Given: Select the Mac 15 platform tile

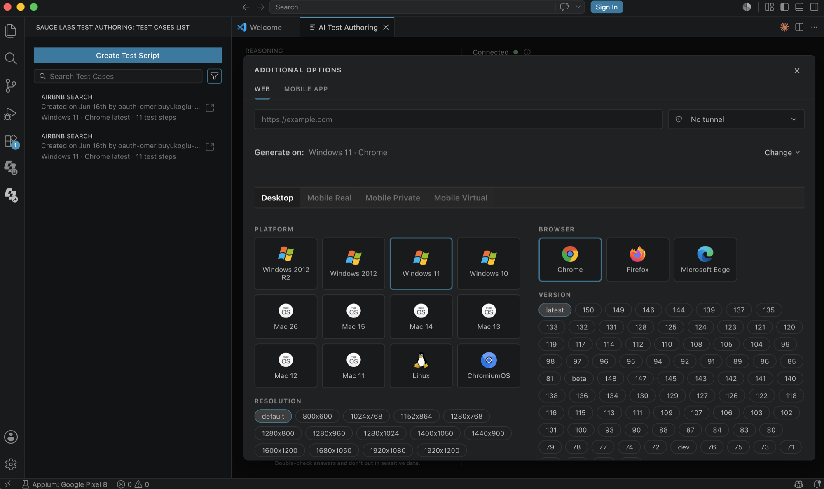Looking at the screenshot, I should click(x=353, y=317).
